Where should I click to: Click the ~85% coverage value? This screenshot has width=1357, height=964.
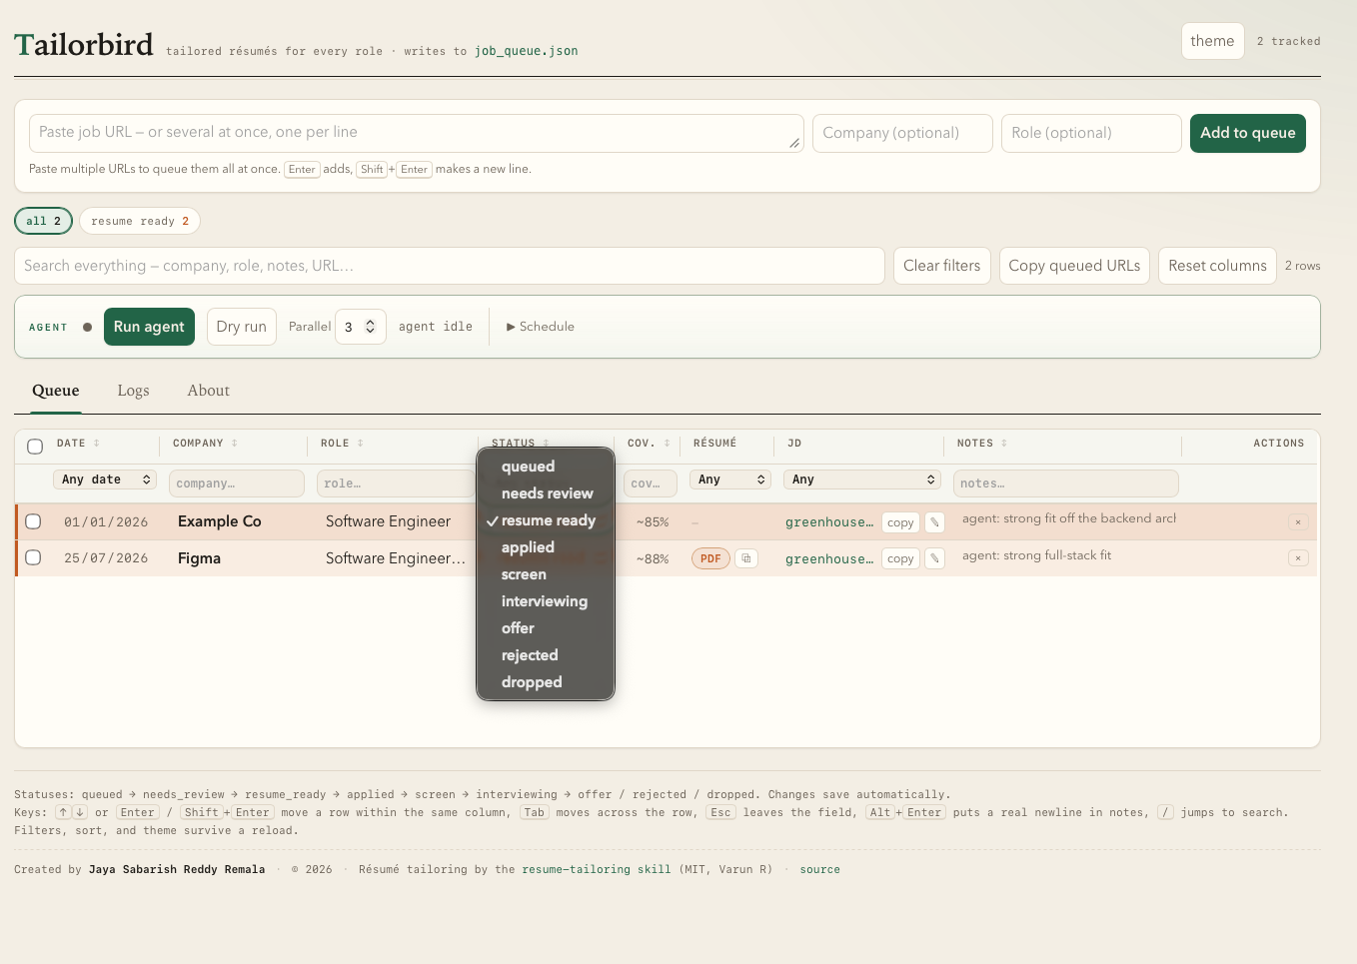click(x=653, y=522)
